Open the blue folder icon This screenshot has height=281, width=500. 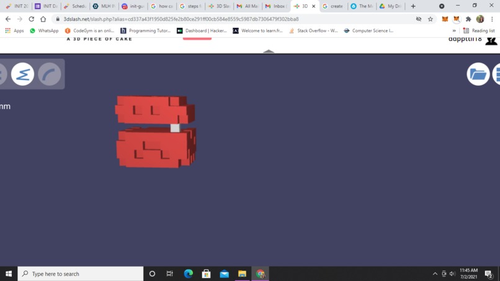pyautogui.click(x=478, y=74)
